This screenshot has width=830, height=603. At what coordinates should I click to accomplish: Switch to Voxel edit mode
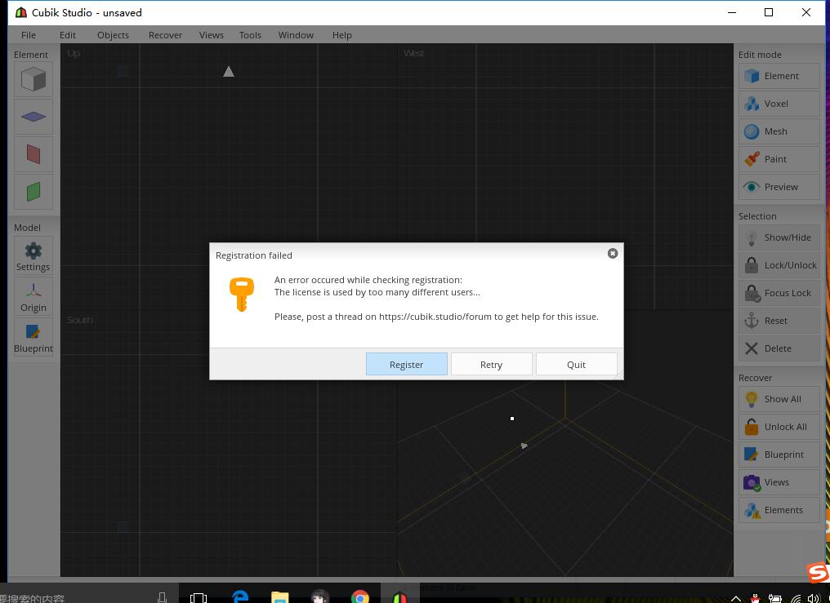point(779,104)
